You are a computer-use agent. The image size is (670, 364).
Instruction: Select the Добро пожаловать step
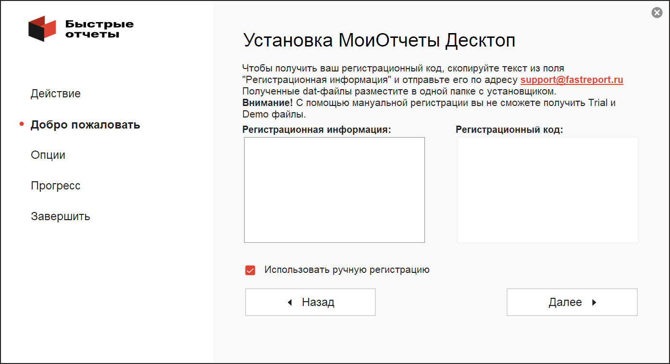[85, 125]
